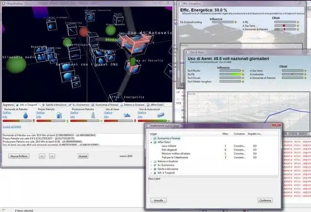Viewport: 311px width, 212px height.
Task: Expand the Interno e Giustizia tree node
Action: [x=151, y=161]
